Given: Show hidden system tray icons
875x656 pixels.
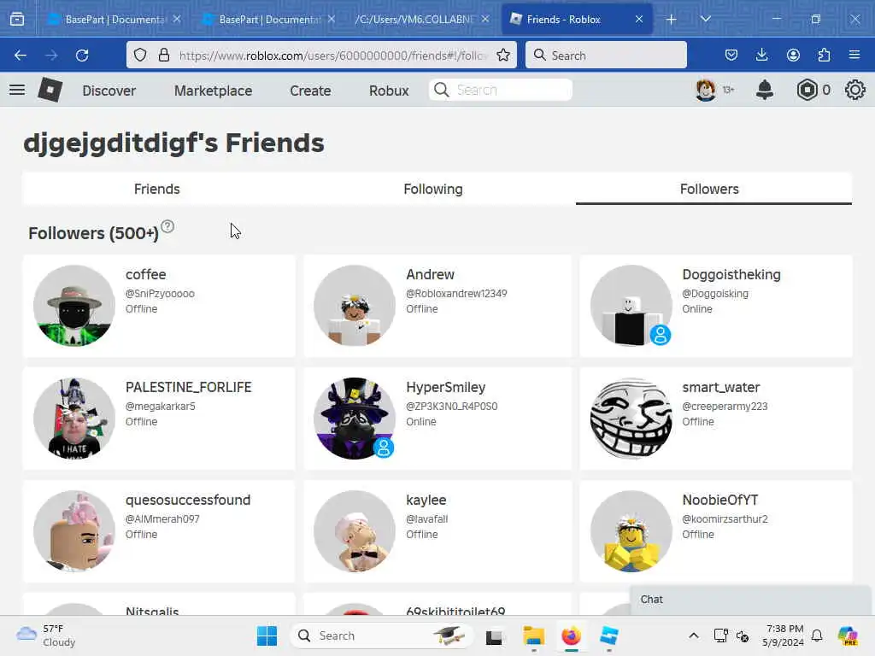Looking at the screenshot, I should 693,635.
